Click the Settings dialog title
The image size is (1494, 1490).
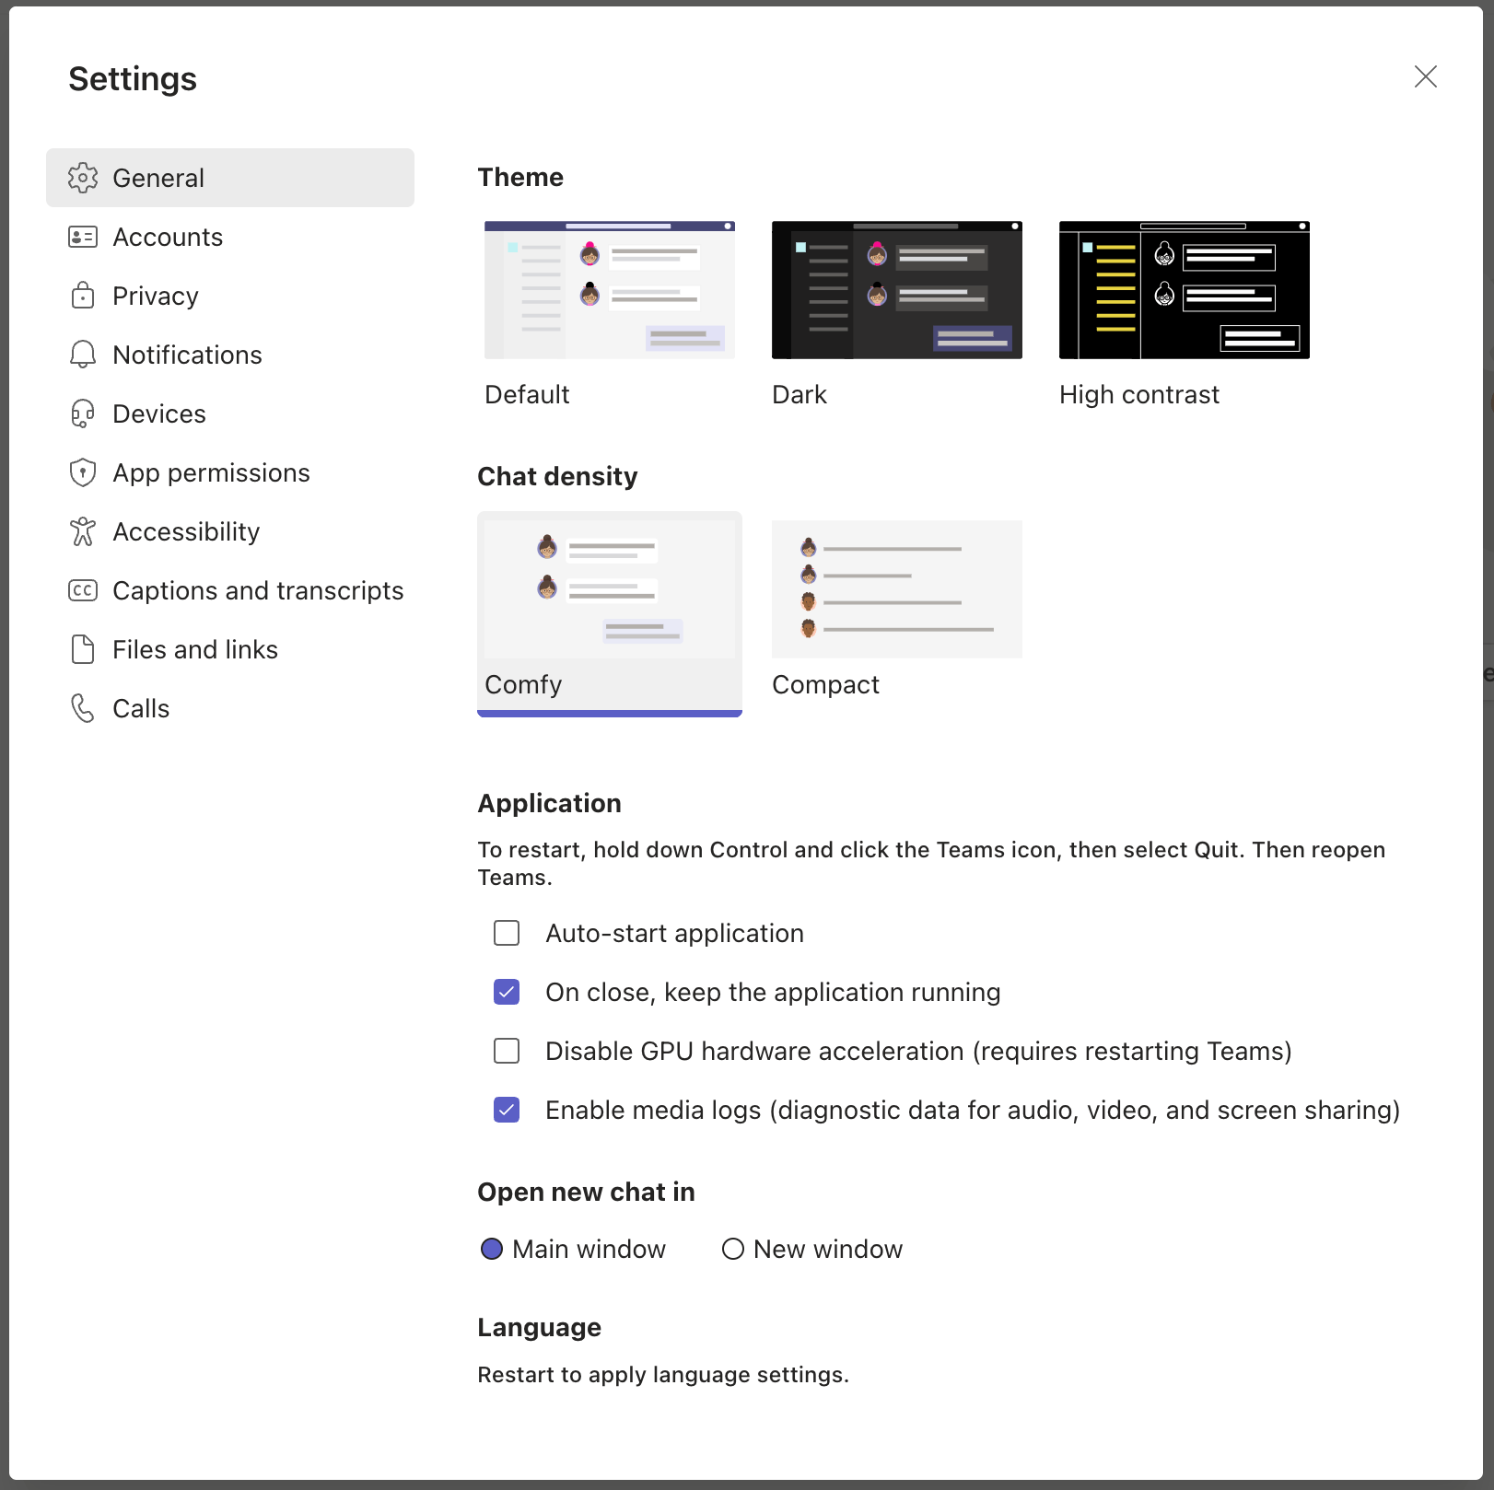133,79
